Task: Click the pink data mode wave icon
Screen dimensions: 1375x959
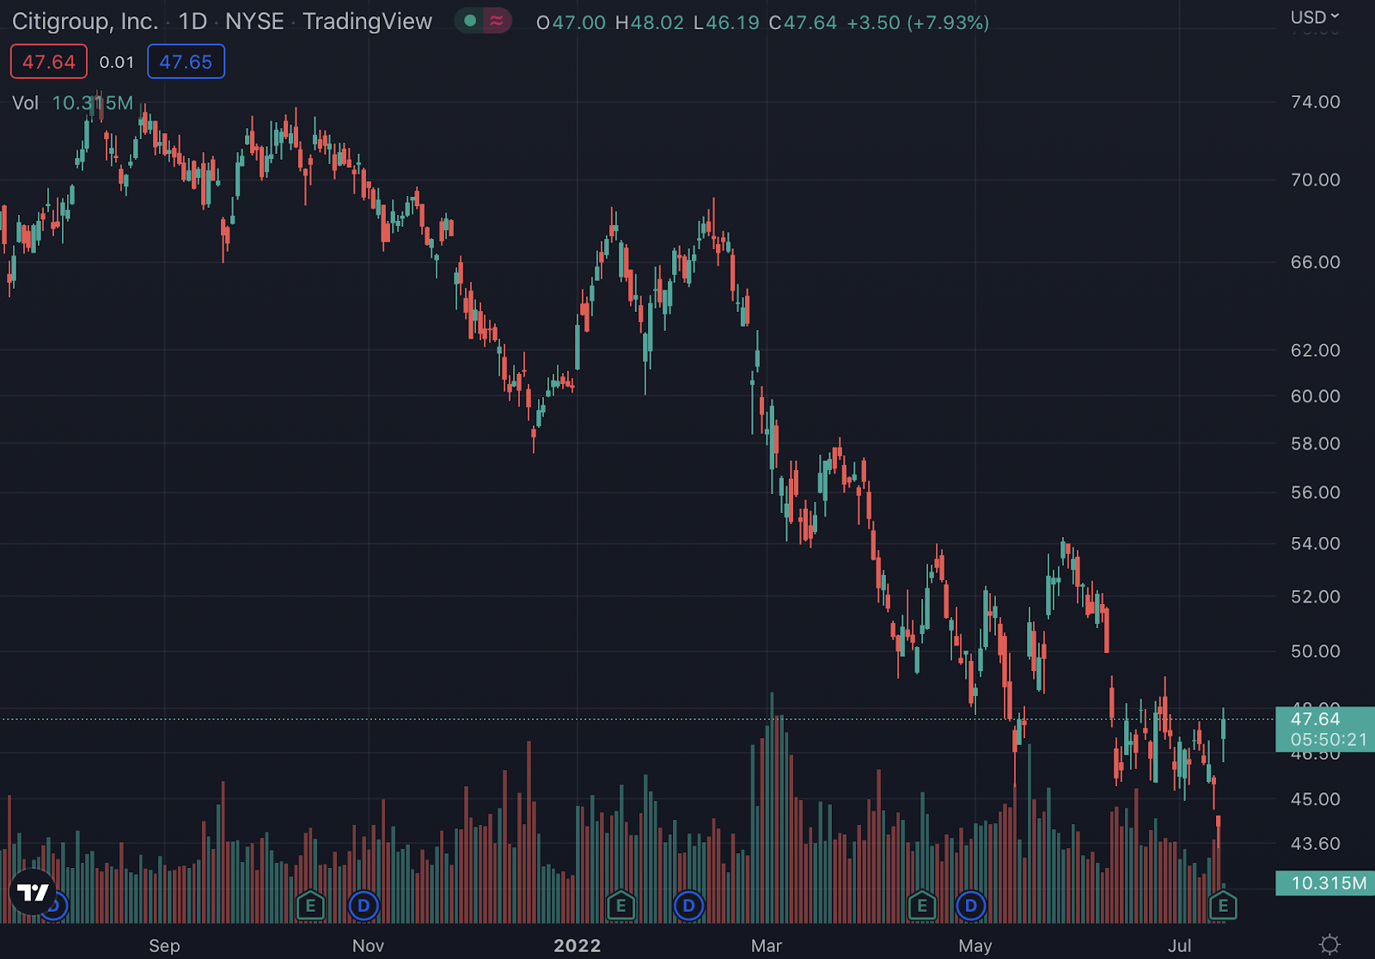Action: point(497,21)
